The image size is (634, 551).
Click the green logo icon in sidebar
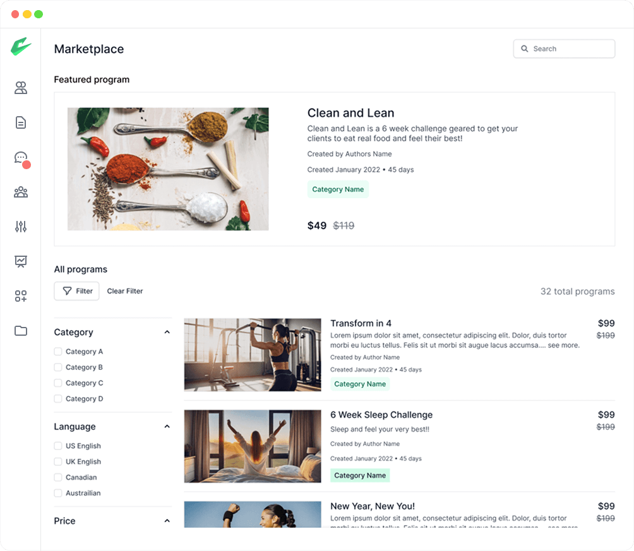(x=21, y=47)
